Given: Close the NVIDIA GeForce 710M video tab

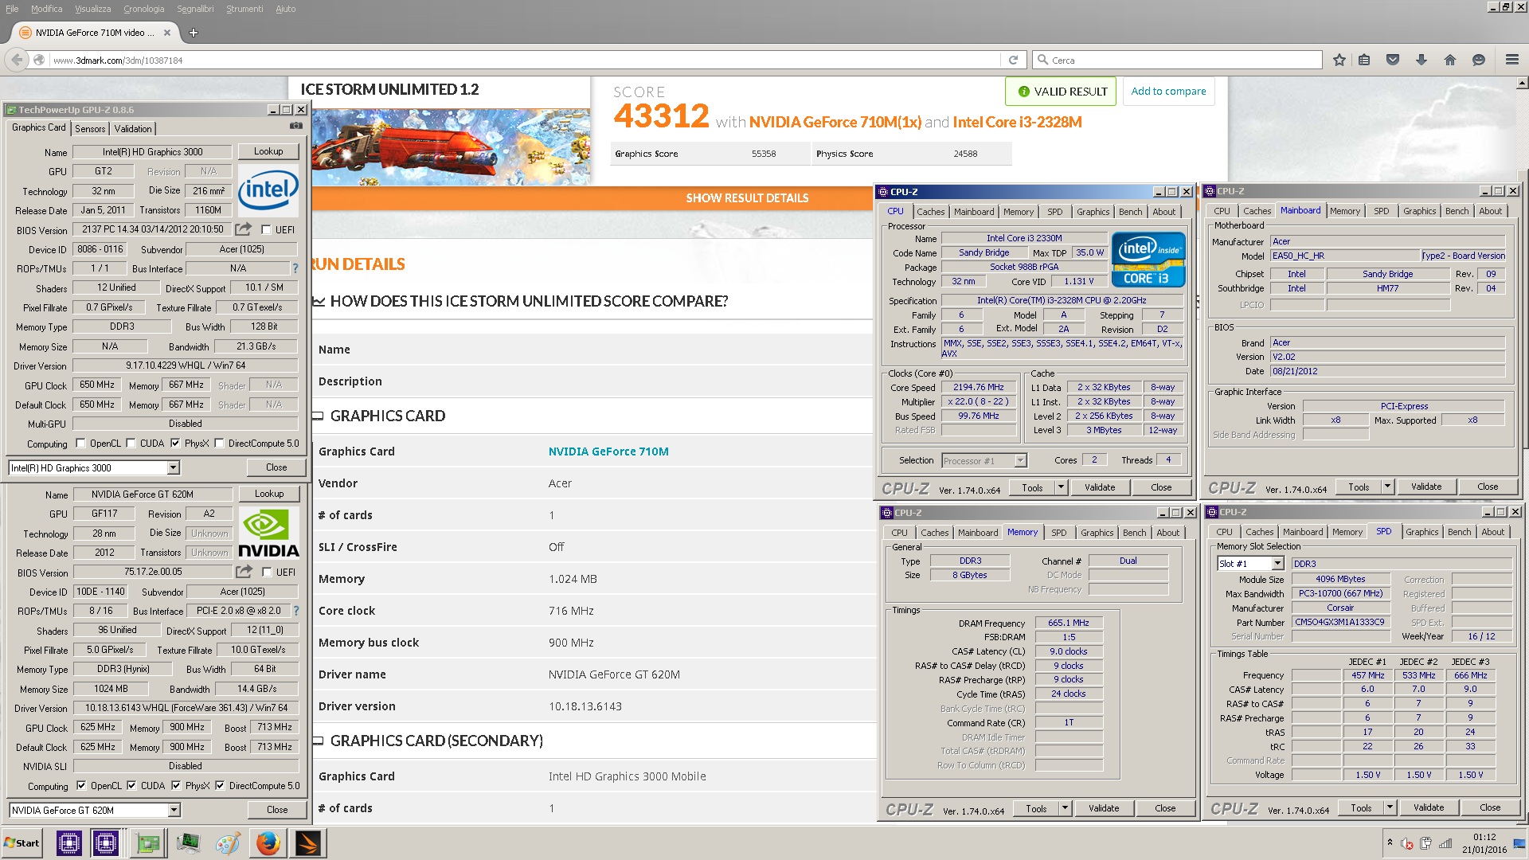Looking at the screenshot, I should [x=167, y=33].
